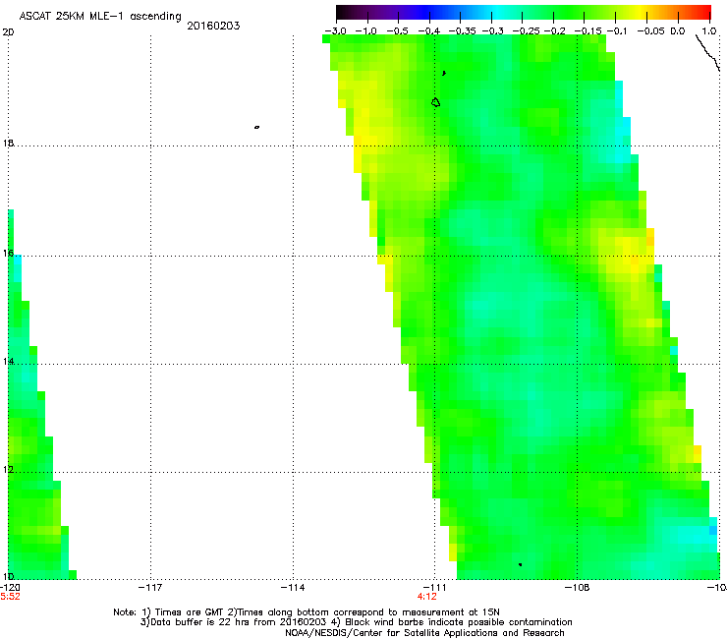Image resolution: width=727 pixels, height=639 pixels.
Task: Click the outlined island on the -111 longitude line
Action: click(x=435, y=102)
